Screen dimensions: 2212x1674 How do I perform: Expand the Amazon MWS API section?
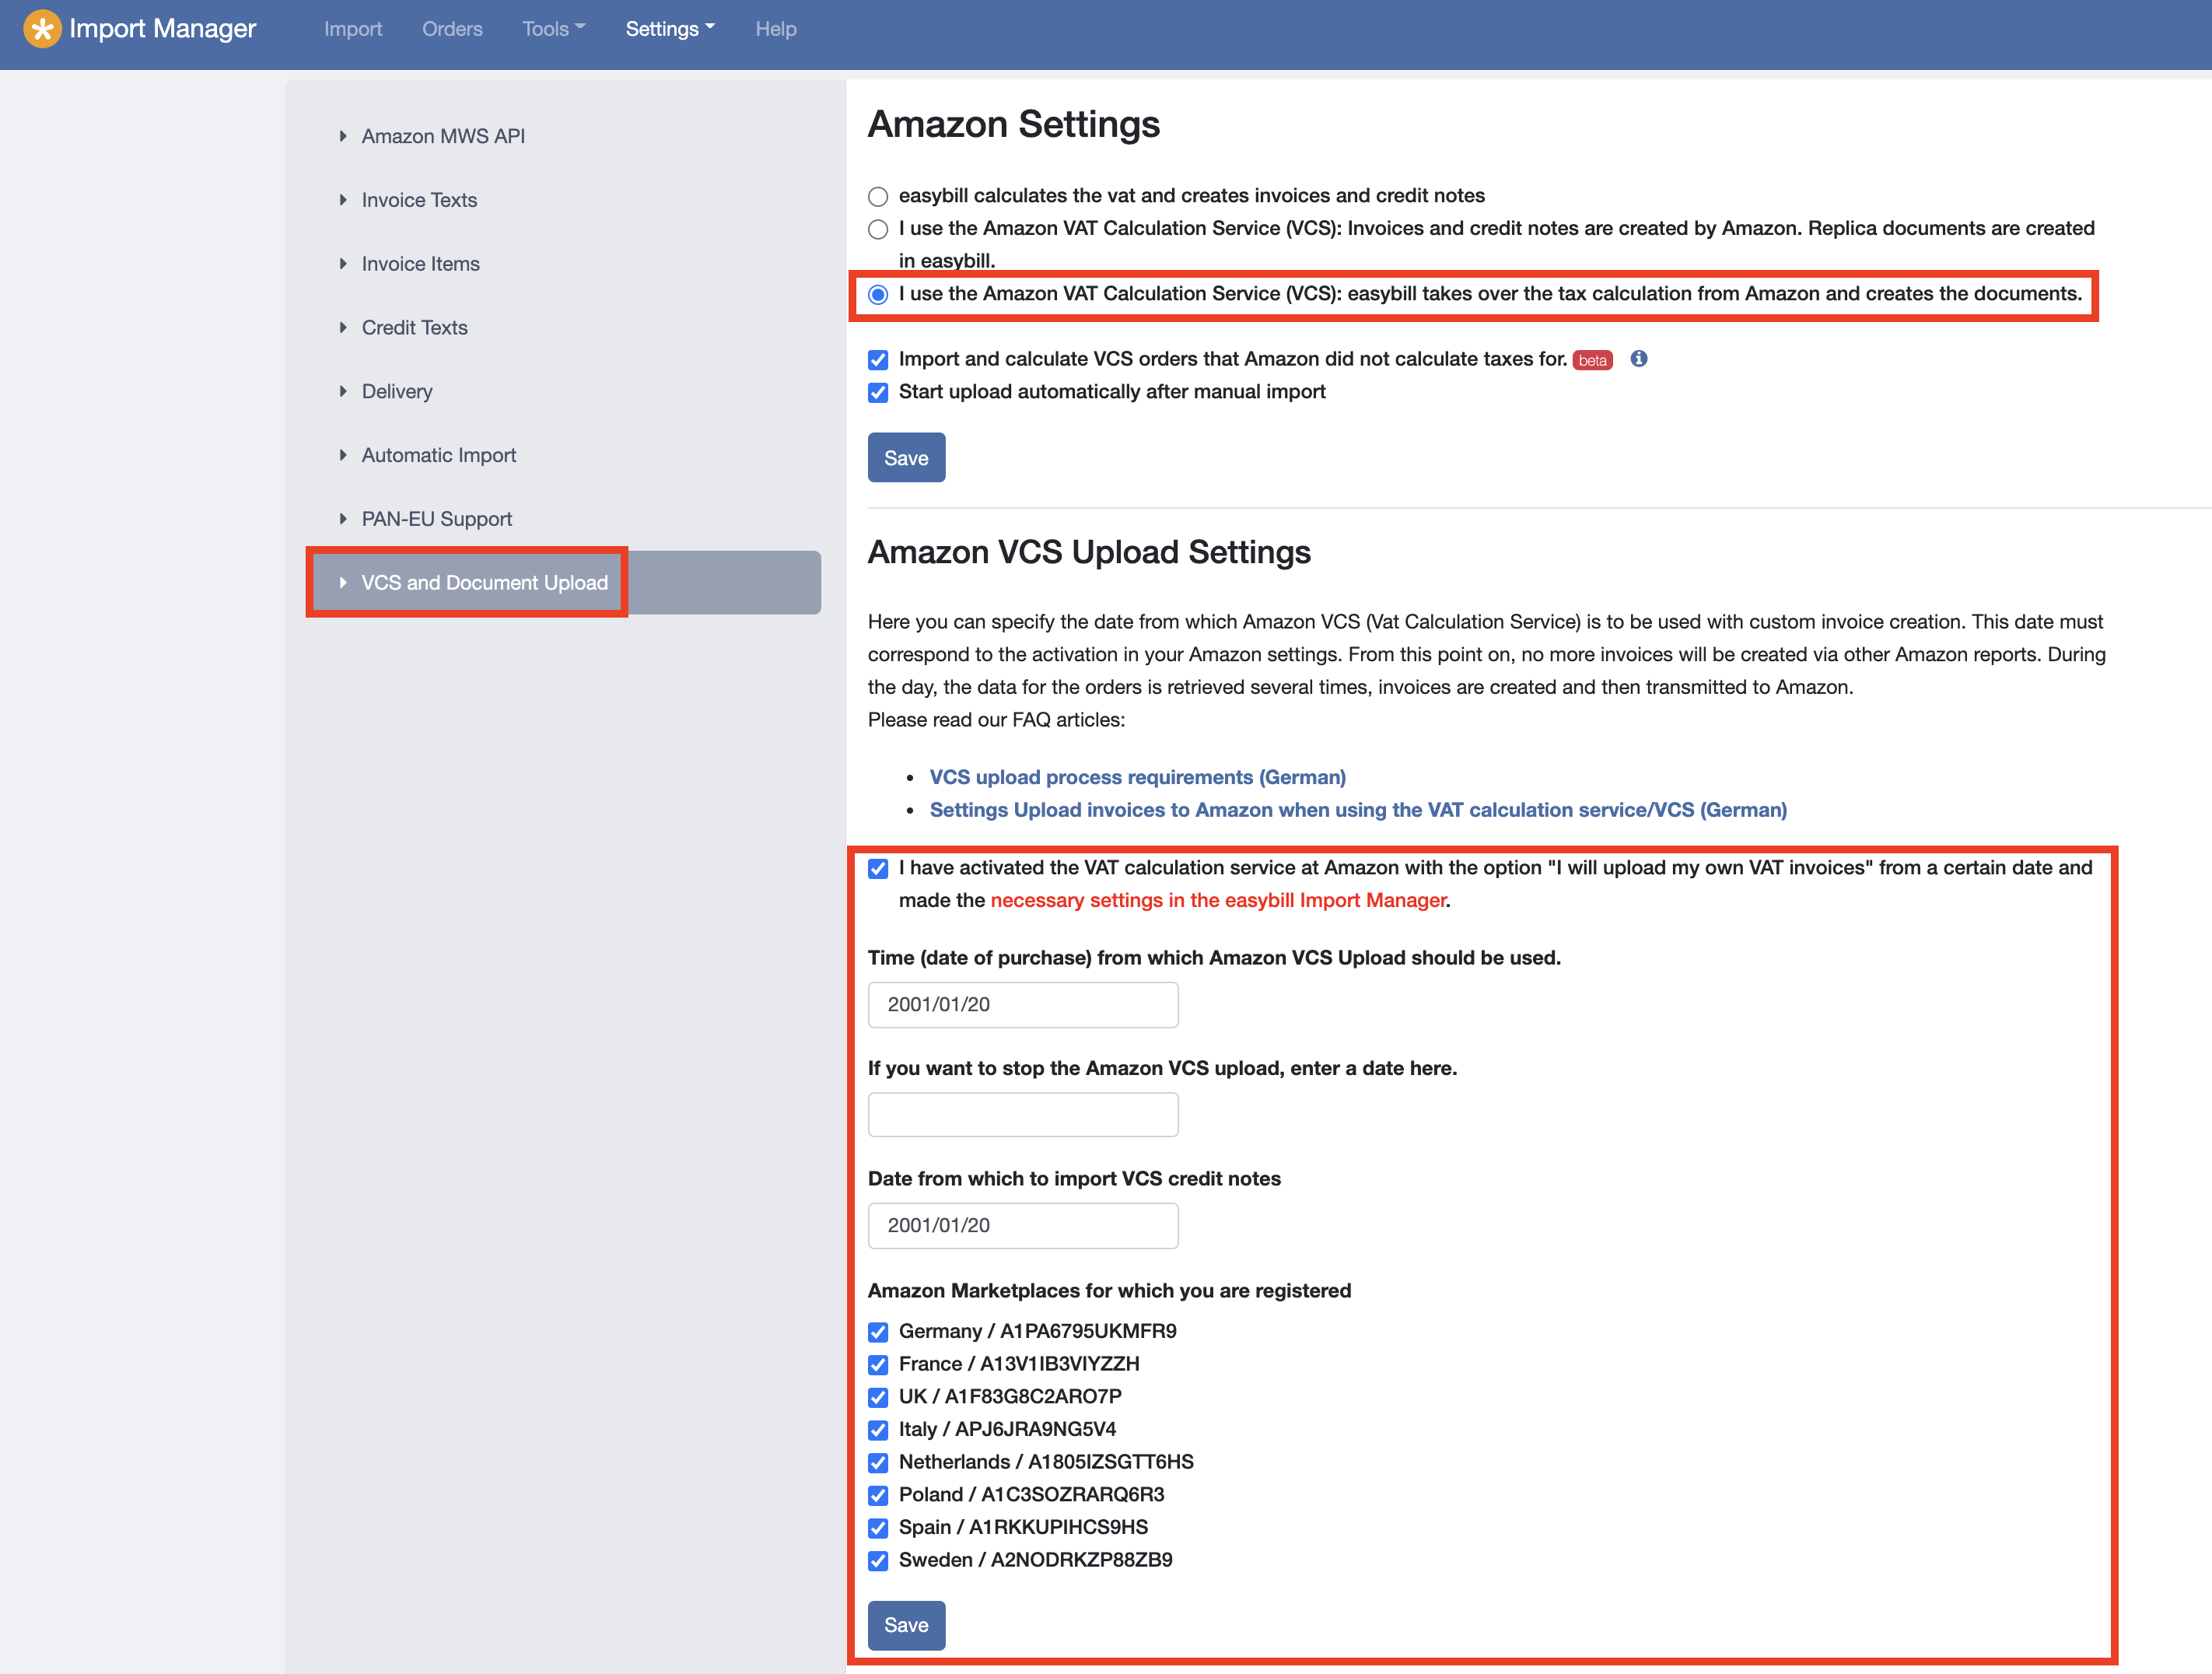coord(443,136)
